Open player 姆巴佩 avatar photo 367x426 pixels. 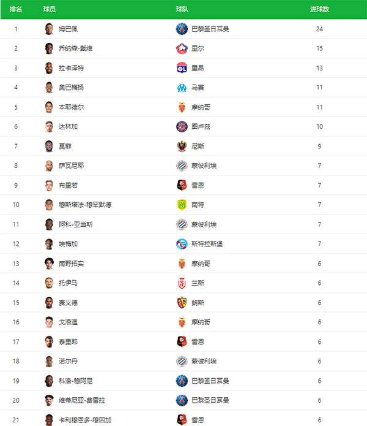[49, 29]
